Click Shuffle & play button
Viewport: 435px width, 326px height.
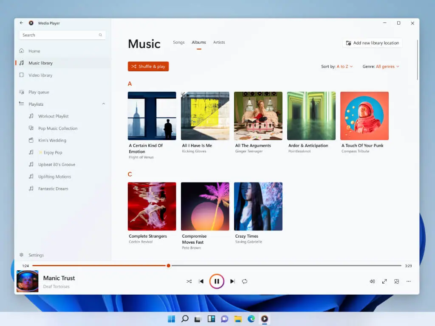point(148,67)
